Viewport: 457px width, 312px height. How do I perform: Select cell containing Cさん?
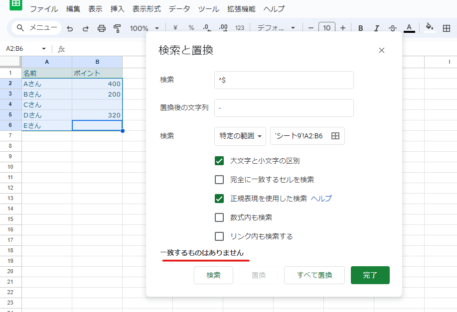[x=47, y=105]
